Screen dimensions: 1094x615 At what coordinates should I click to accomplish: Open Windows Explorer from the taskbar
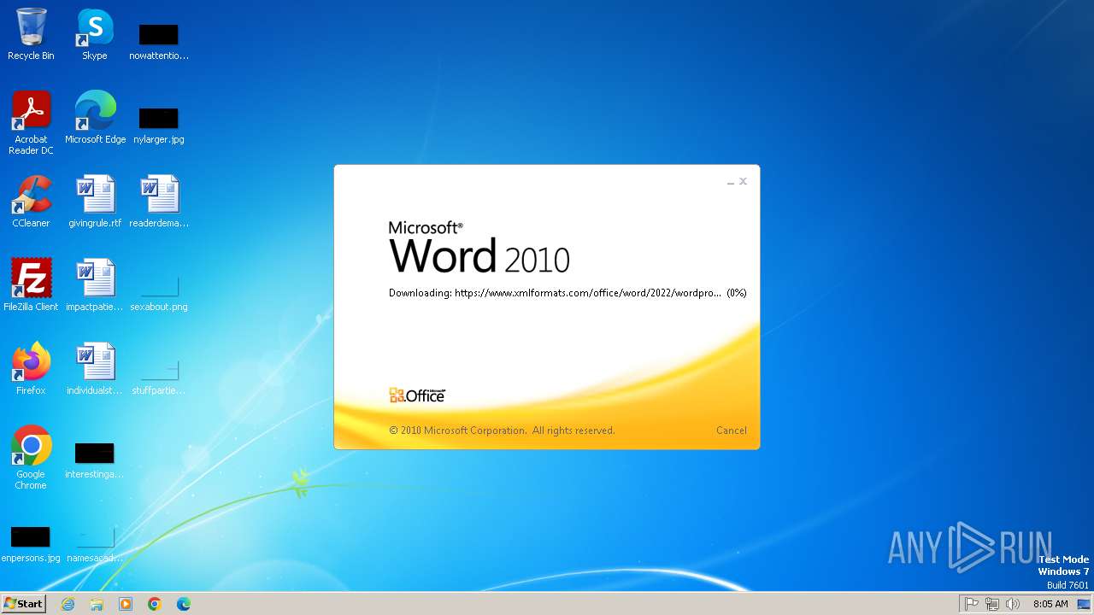click(x=97, y=604)
